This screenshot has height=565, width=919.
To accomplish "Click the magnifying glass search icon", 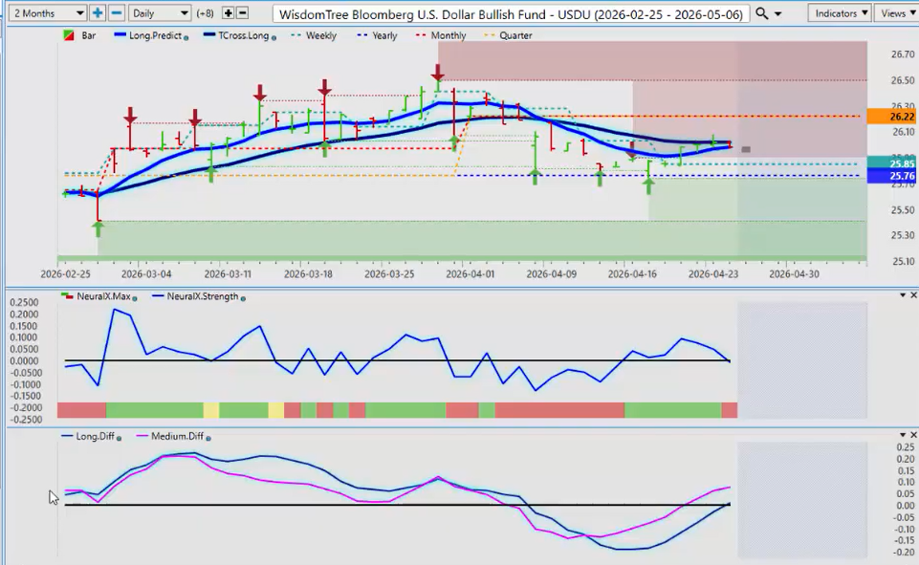I will coord(761,13).
